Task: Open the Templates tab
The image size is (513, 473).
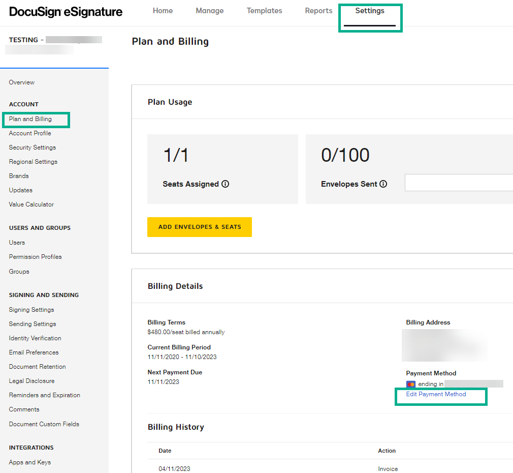Action: 264,11
